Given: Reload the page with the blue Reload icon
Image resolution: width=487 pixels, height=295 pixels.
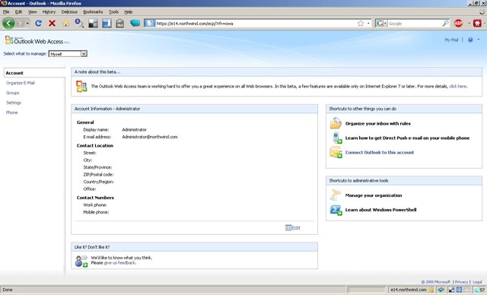Looking at the screenshot, I should click(x=39, y=24).
